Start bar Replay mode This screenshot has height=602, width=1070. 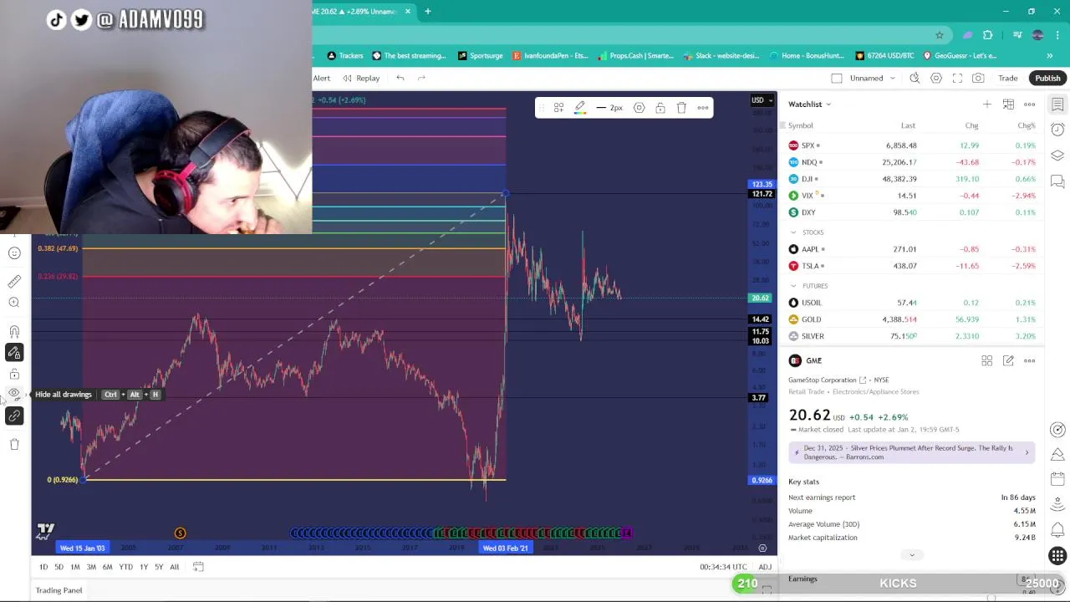click(361, 78)
